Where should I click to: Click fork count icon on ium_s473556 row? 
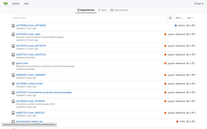[x=193, y=25]
